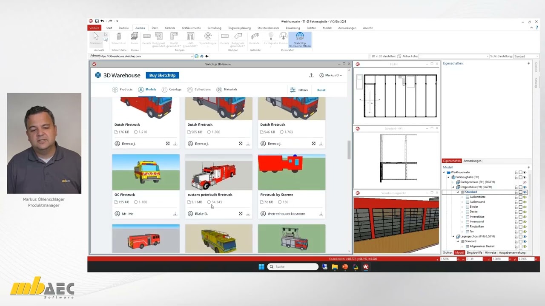545x306 pixels.
Task: Click the 3D Warehouse vertical scrollbar thumb
Action: [x=350, y=150]
